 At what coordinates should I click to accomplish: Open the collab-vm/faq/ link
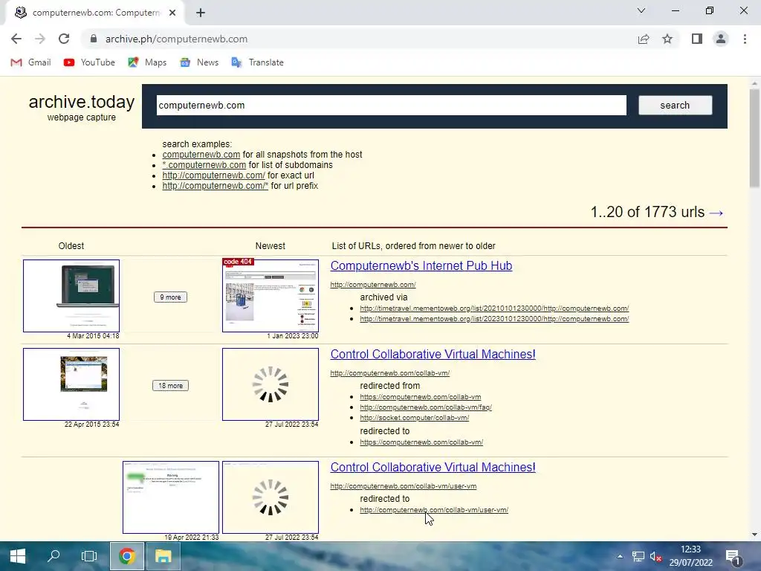(426, 407)
